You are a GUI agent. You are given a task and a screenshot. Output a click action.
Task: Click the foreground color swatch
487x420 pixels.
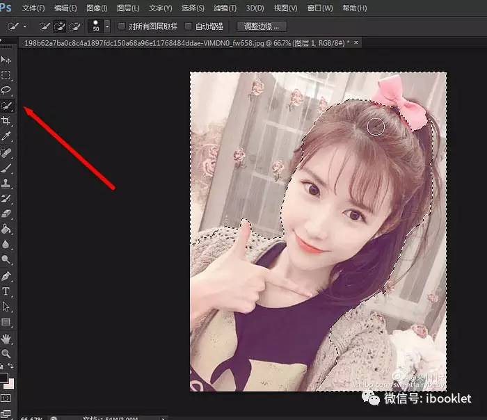click(4, 378)
